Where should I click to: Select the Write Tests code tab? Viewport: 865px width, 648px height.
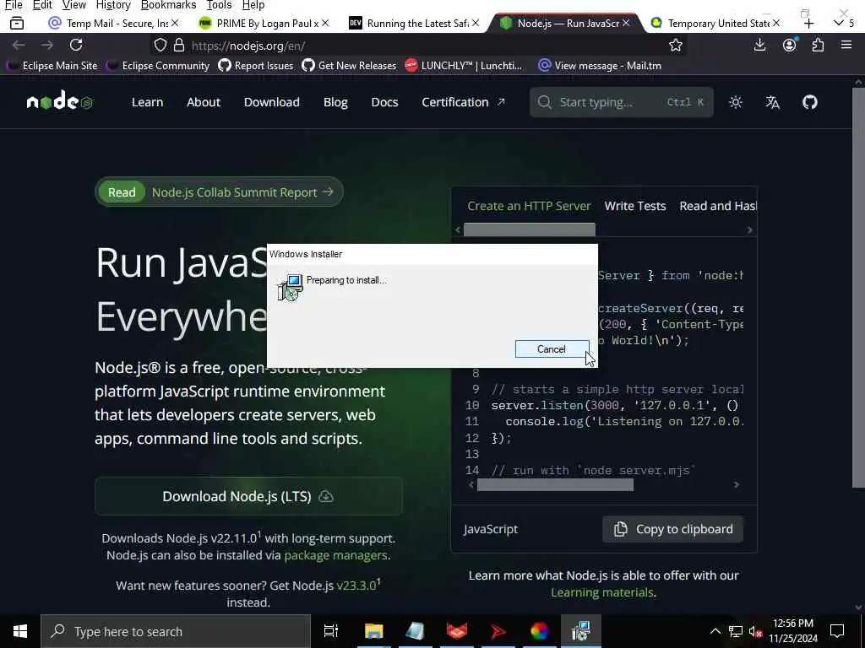[x=635, y=206]
